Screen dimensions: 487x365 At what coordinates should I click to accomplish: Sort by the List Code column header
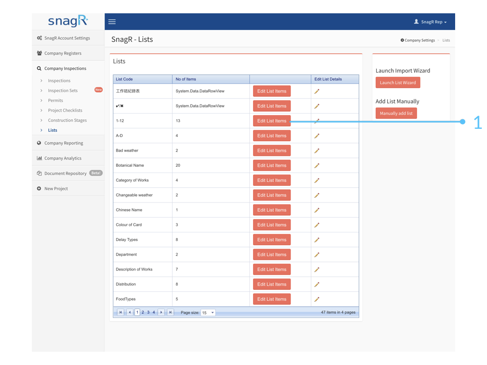(124, 79)
